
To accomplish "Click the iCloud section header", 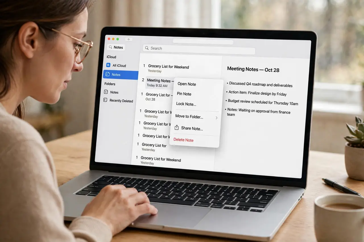I will (x=111, y=57).
